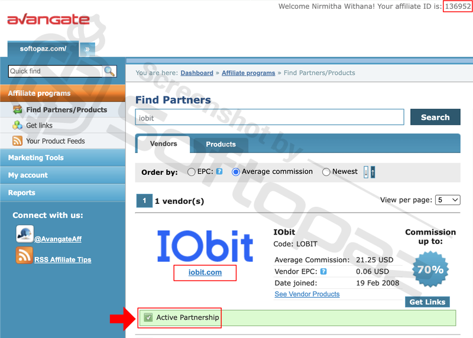Click the 70% commission badge
This screenshot has height=338, width=473.
click(430, 269)
